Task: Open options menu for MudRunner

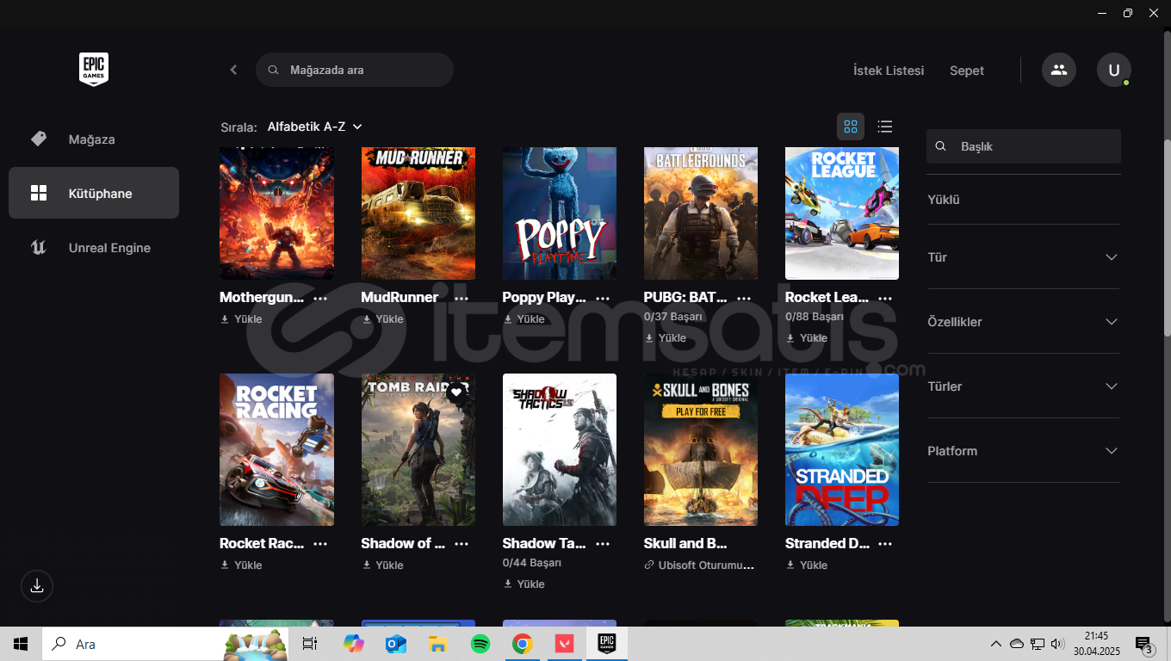Action: (x=462, y=298)
